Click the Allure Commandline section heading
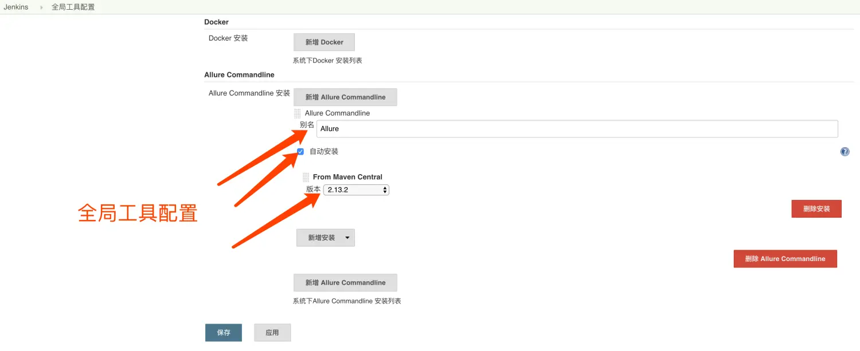860x351 pixels. (x=239, y=75)
